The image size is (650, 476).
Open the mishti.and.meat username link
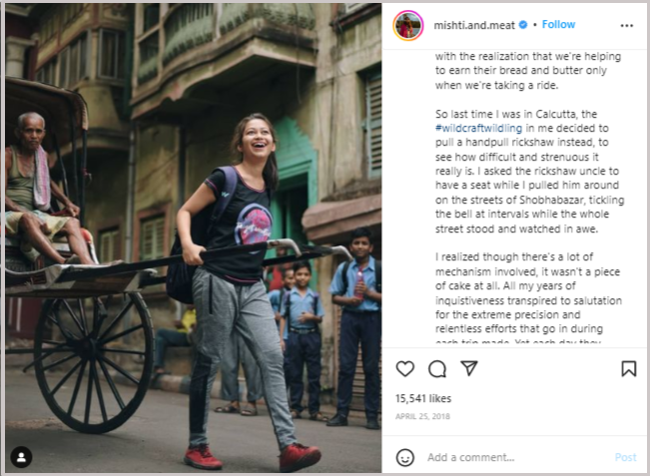474,25
